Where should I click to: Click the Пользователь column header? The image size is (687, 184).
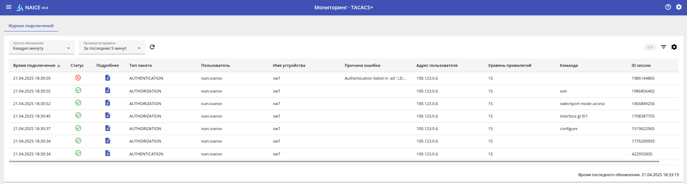[215, 65]
